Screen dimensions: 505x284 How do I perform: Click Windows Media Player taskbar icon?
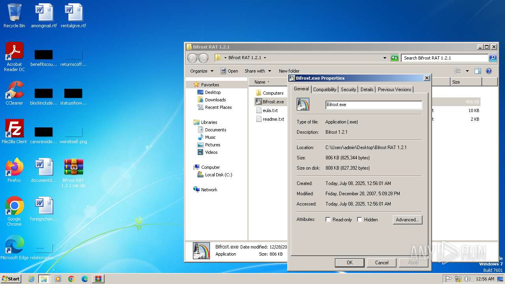[x=58, y=279]
